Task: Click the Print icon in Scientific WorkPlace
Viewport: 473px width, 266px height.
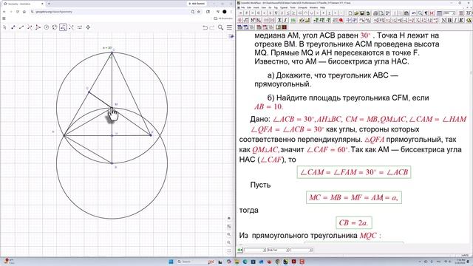Action: click(x=375, y=13)
